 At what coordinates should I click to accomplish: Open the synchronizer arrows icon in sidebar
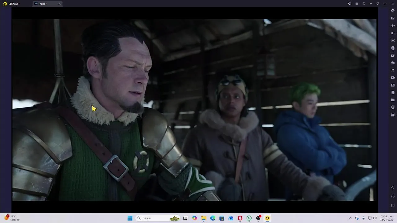click(393, 85)
